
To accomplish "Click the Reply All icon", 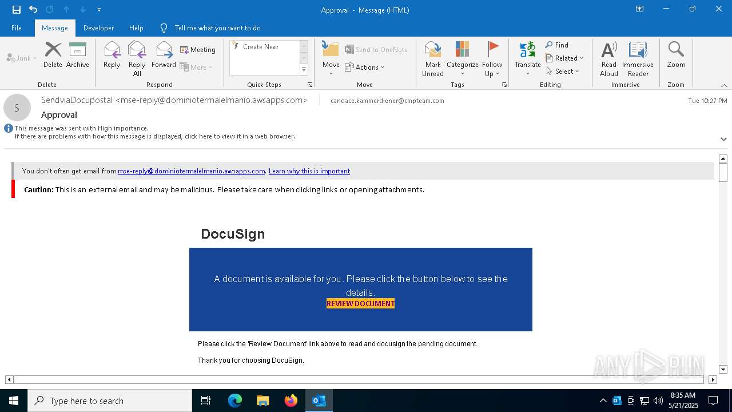I will (x=137, y=58).
